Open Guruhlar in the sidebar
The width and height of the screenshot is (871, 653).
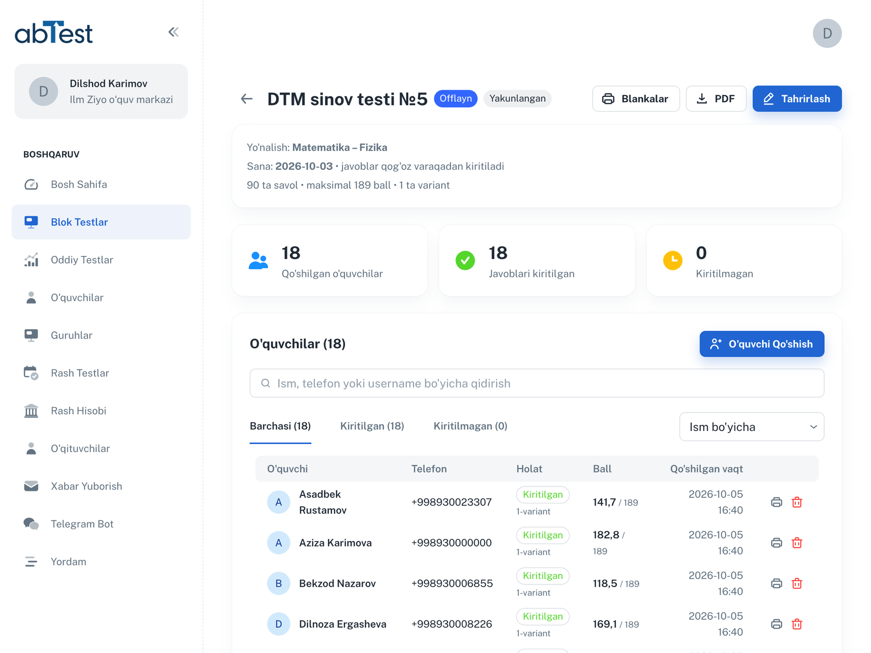tap(101, 335)
